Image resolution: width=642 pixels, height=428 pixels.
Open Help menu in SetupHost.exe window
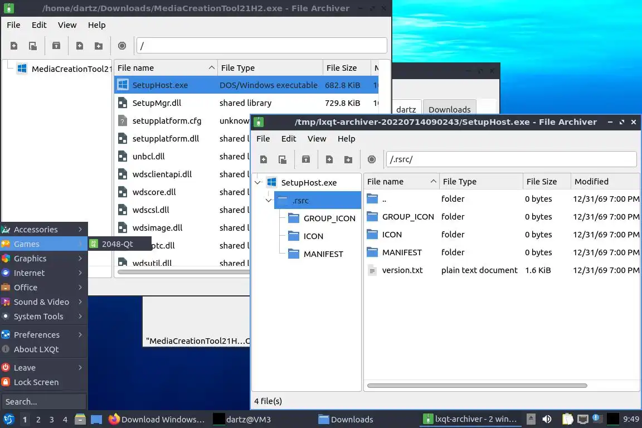point(347,139)
